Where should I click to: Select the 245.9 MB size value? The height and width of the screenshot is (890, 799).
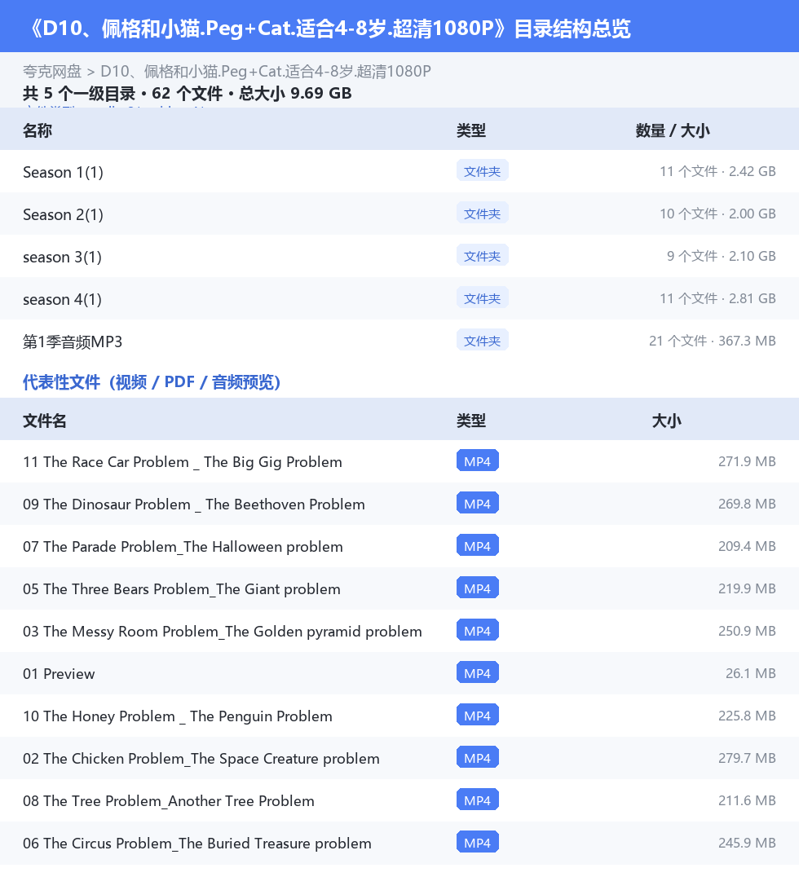point(747,843)
